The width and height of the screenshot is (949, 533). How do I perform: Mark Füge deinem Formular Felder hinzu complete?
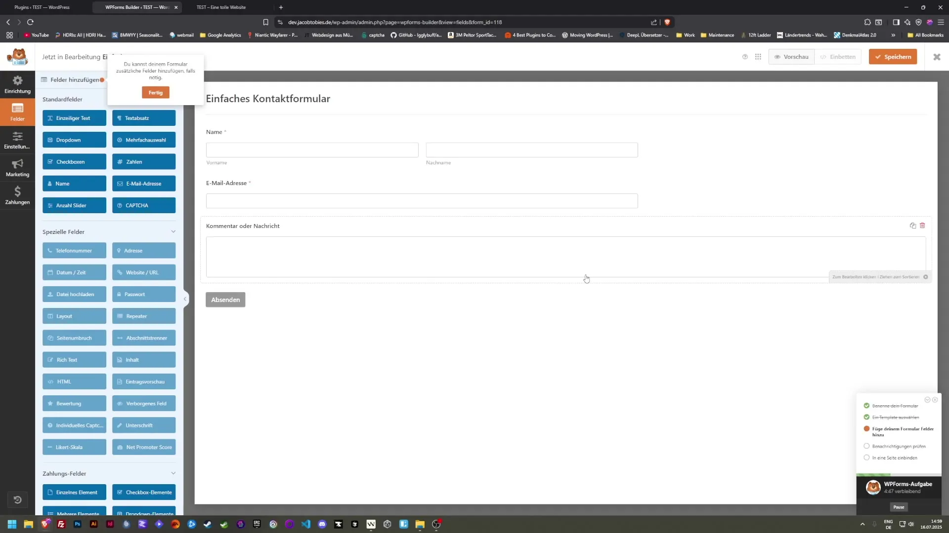click(866, 428)
